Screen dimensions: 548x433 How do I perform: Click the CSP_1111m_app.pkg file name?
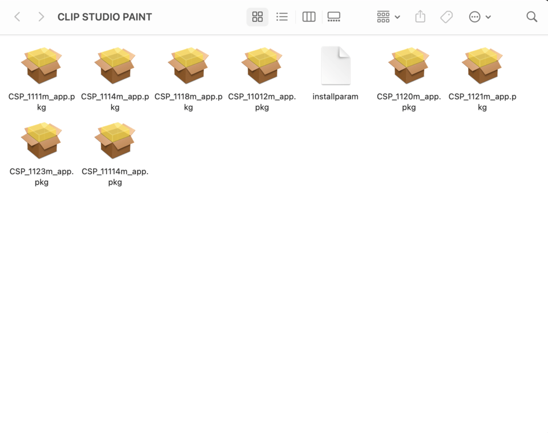pos(42,102)
